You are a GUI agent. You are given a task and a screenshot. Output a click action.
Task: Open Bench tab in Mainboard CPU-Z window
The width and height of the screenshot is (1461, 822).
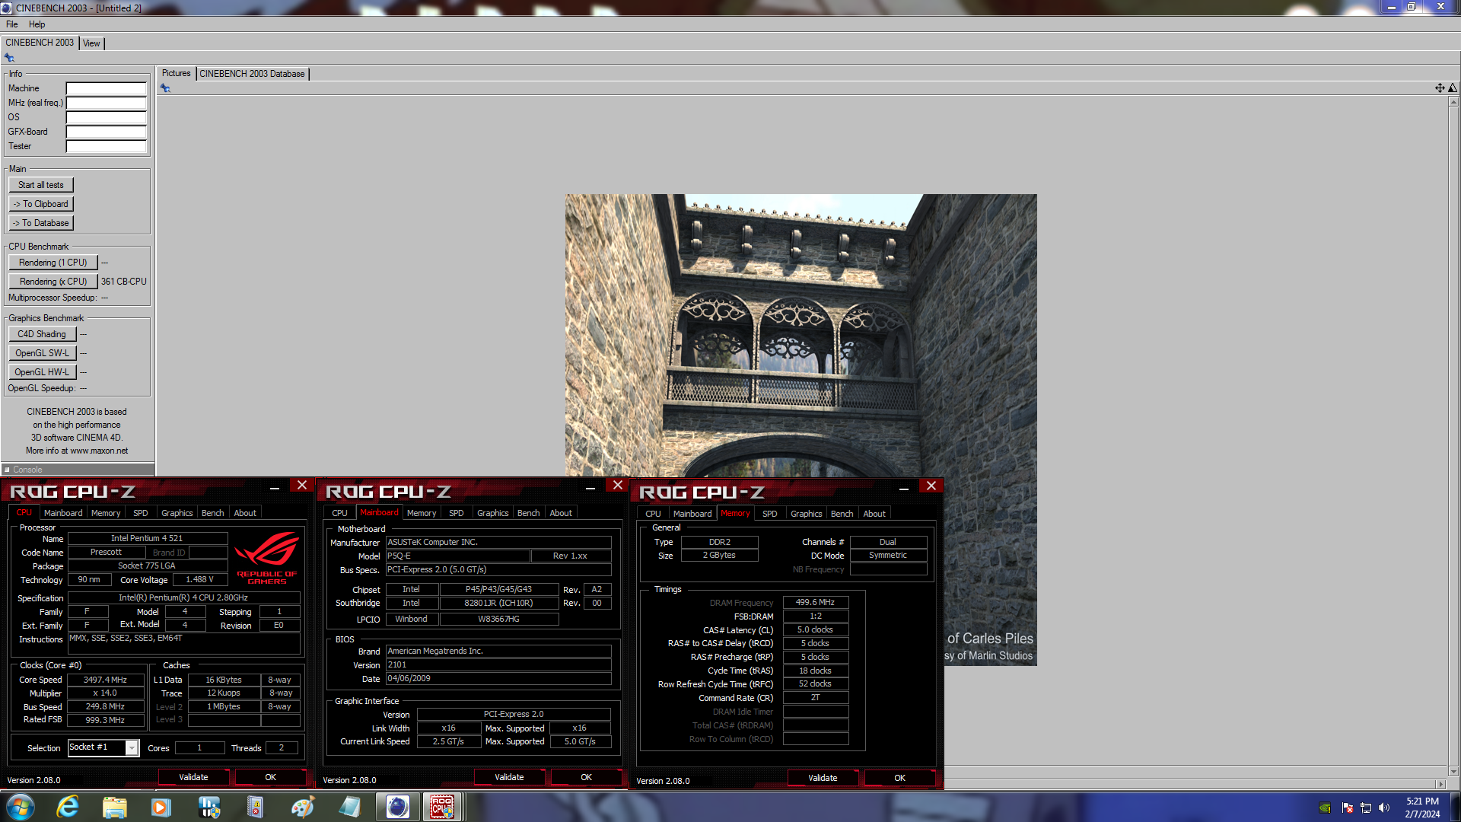pos(529,513)
